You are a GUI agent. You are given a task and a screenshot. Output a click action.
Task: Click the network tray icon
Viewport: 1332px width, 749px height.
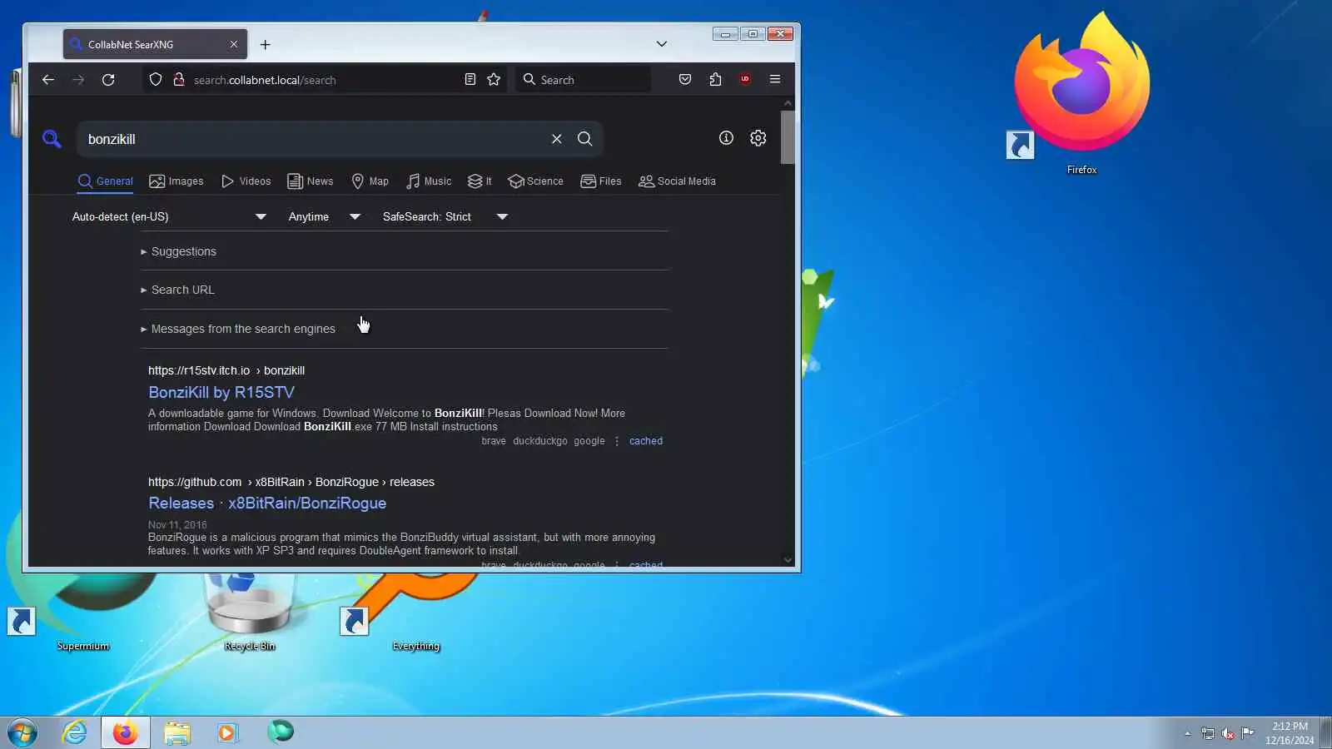pos(1208,733)
